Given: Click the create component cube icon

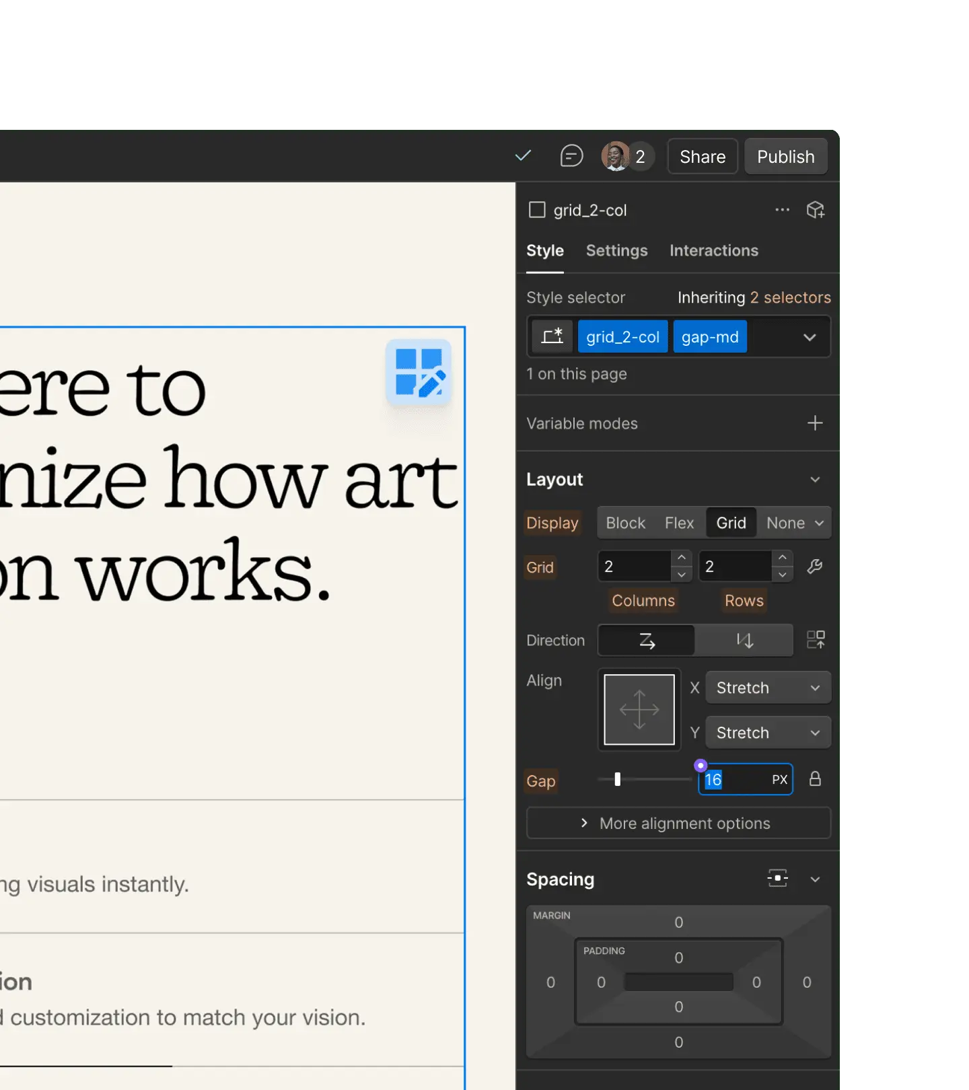Looking at the screenshot, I should (x=816, y=210).
